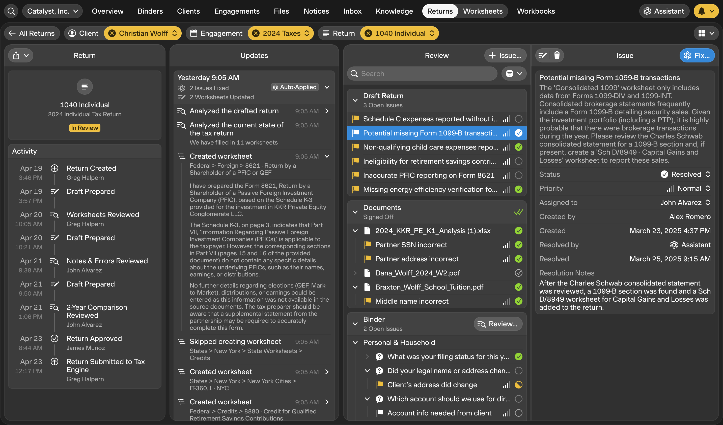Toggle status circle for Inaccurate PFIC reporting

point(518,175)
